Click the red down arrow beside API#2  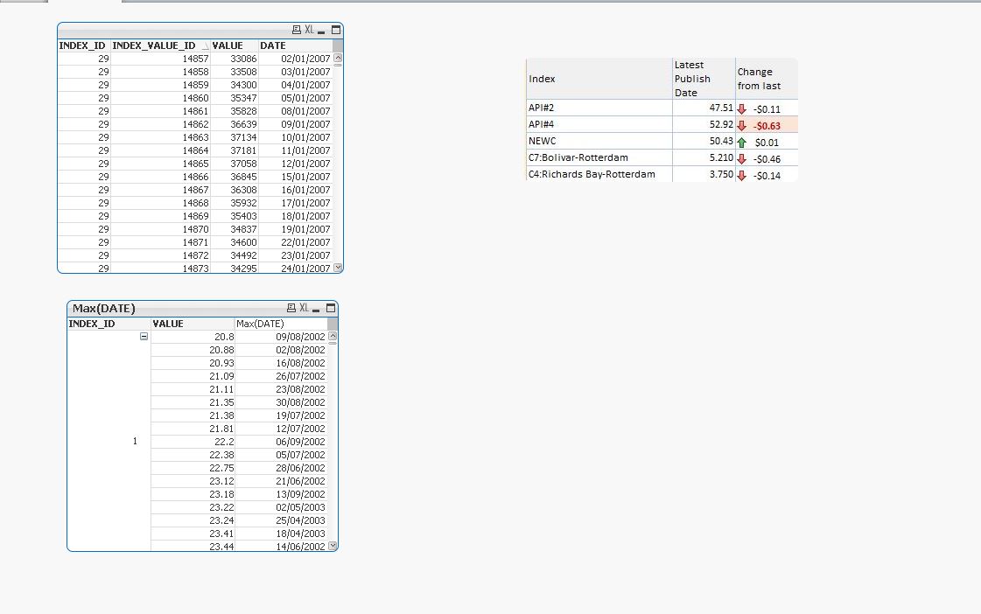click(x=742, y=108)
